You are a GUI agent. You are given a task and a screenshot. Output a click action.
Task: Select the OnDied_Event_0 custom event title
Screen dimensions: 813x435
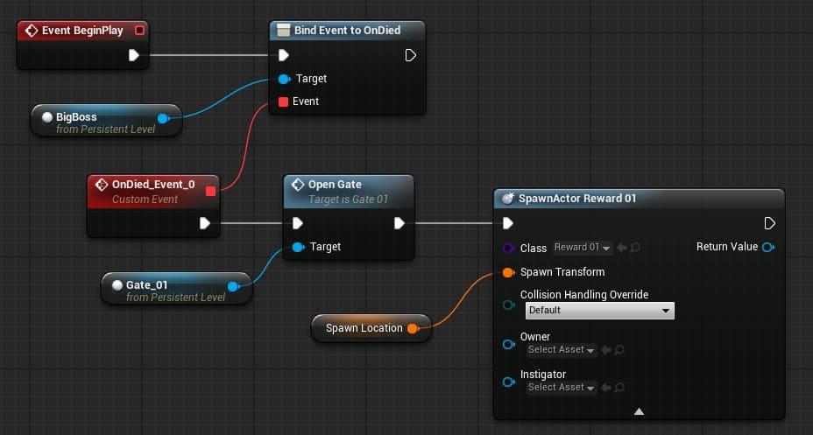(x=153, y=185)
